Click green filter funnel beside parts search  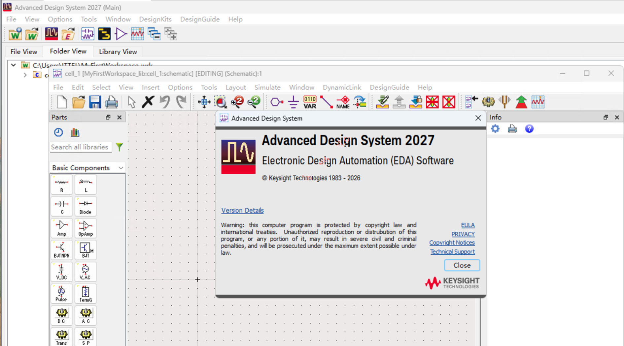[119, 147]
